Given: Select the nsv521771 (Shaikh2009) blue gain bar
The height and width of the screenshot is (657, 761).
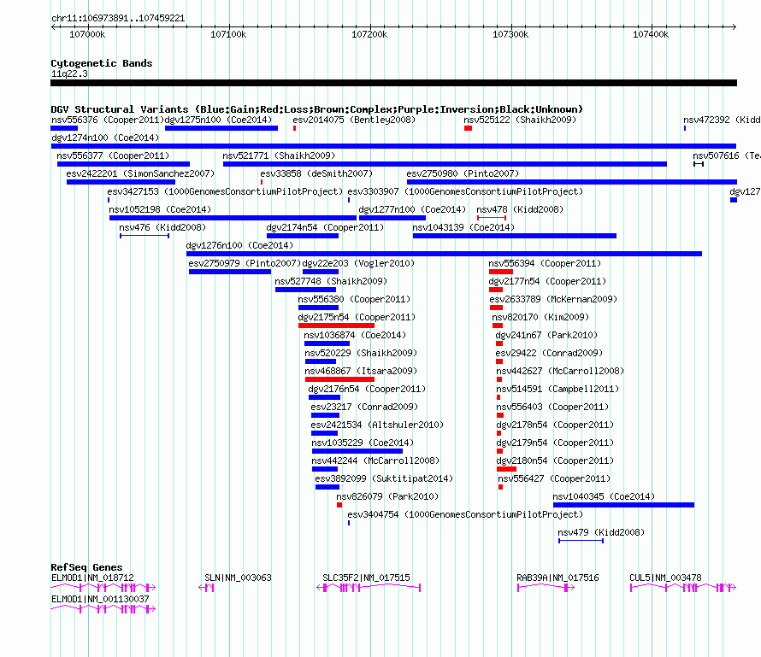Looking at the screenshot, I should point(445,164).
